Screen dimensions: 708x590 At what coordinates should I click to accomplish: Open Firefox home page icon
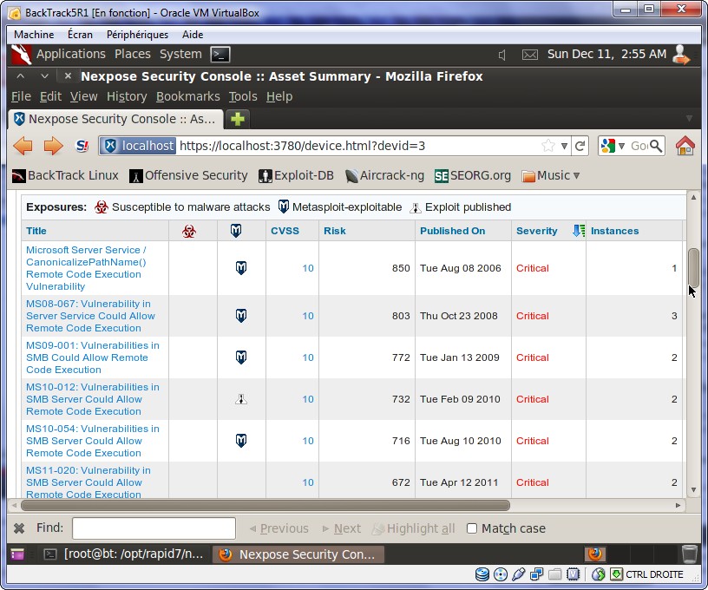(685, 146)
